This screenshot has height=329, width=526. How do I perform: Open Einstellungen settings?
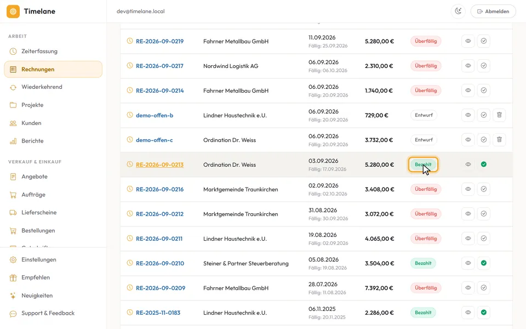pyautogui.click(x=53, y=259)
